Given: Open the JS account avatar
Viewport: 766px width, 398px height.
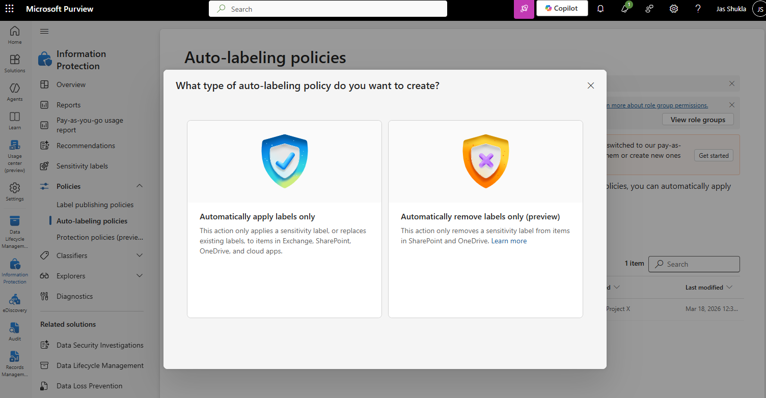Looking at the screenshot, I should [x=759, y=9].
